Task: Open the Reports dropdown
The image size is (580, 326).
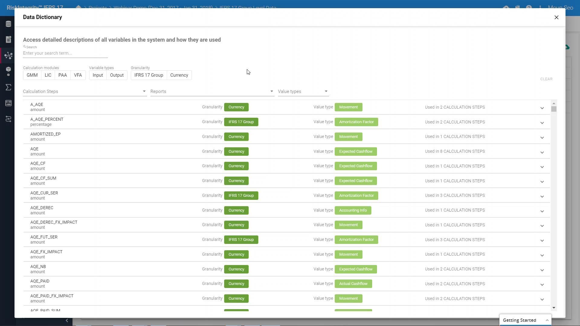Action: 212,91
